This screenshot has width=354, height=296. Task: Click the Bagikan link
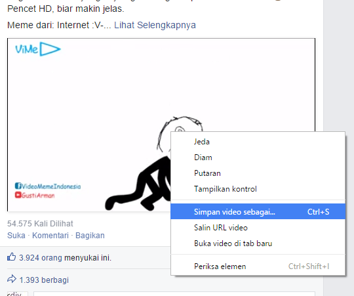tap(90, 236)
